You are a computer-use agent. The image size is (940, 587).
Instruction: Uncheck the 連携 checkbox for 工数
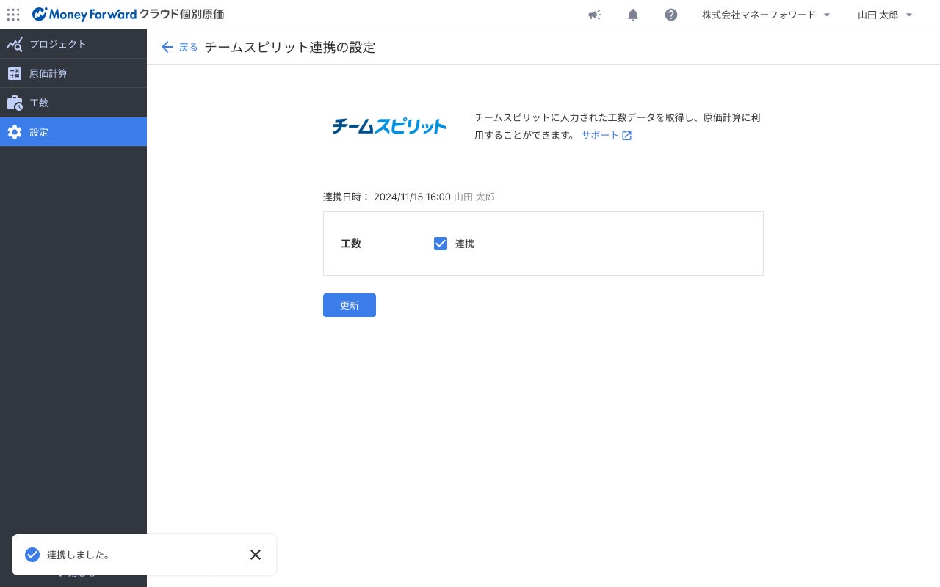point(441,244)
